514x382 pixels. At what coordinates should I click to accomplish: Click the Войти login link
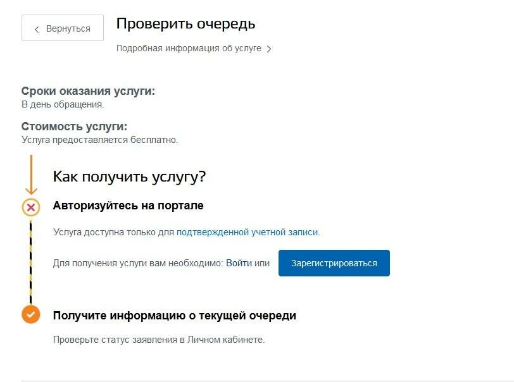(x=239, y=263)
